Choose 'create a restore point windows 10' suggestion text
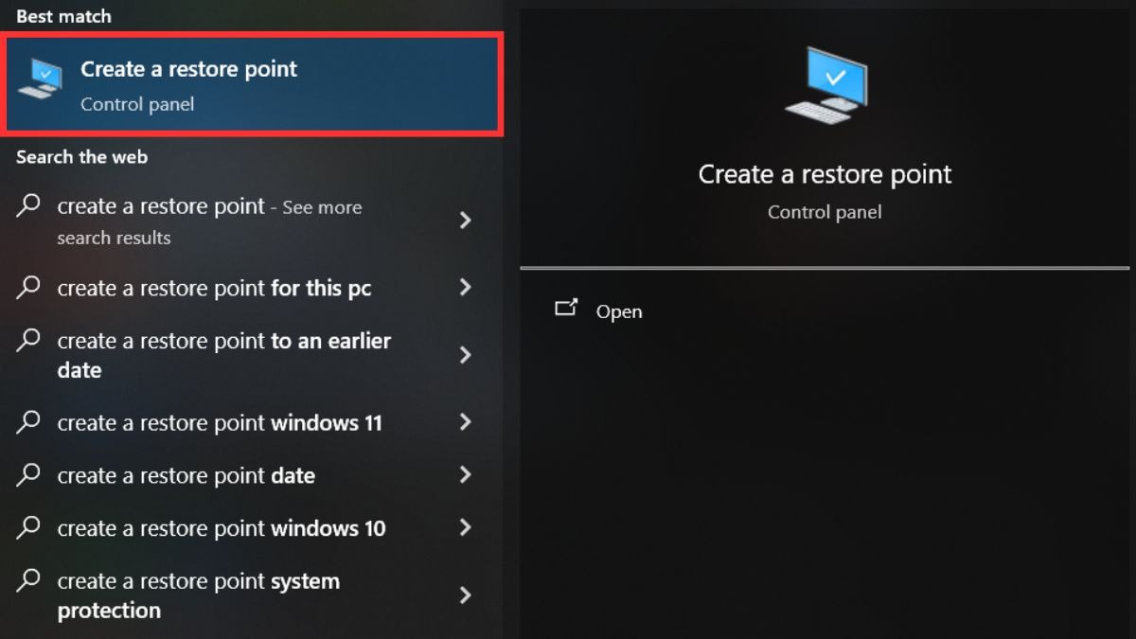Screen dimensions: 1136x639 click(x=222, y=528)
